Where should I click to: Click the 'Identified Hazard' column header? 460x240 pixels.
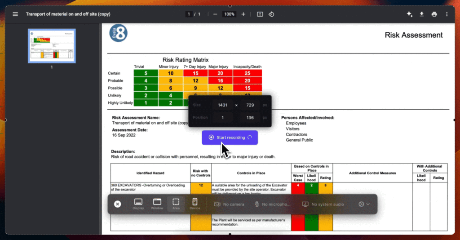(x=150, y=173)
